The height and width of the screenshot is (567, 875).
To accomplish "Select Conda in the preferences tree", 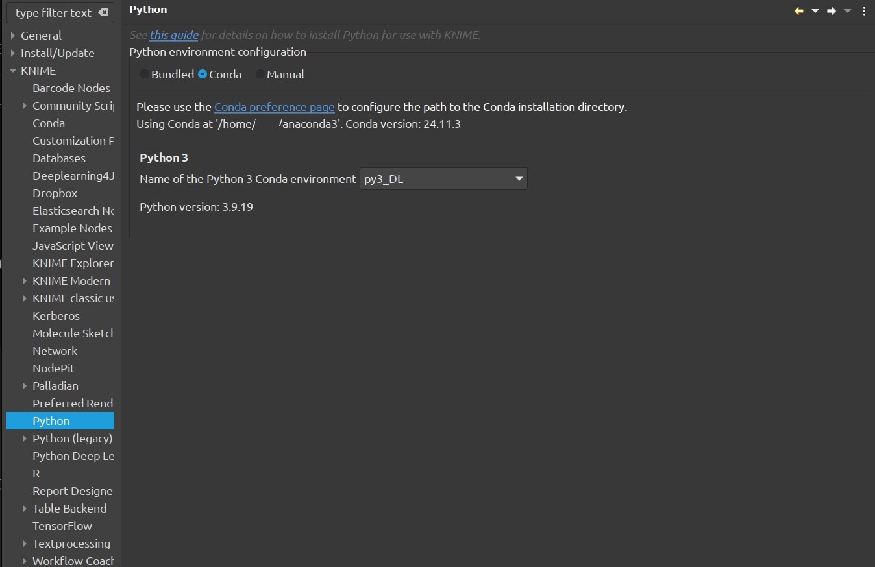I will (x=49, y=123).
